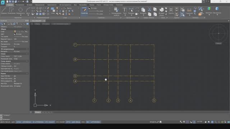Viewport: 230px width, 129px height.
Task: Click the layer lightbulb icon in ribbon
Action: tap(57, 9)
